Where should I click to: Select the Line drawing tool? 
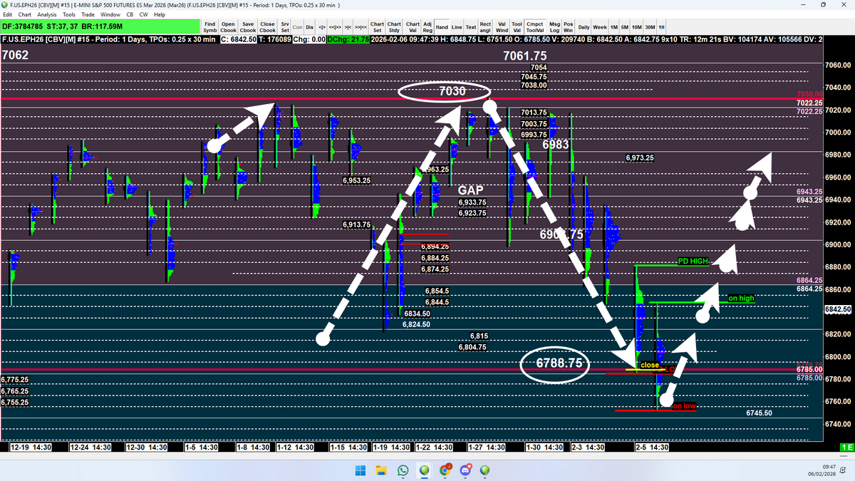(x=457, y=27)
